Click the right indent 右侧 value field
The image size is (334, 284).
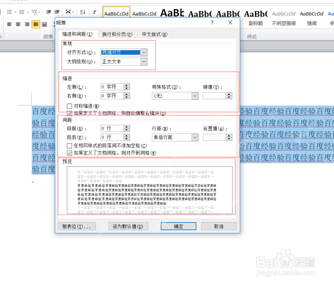pyautogui.click(x=112, y=96)
